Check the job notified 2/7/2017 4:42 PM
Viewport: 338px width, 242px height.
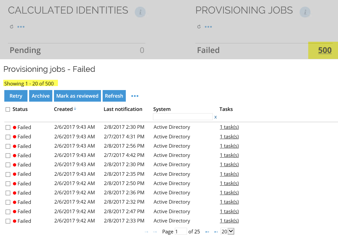pyautogui.click(x=8, y=156)
